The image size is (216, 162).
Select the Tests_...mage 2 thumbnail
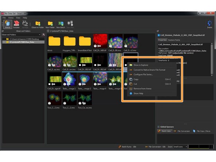pos(85,79)
